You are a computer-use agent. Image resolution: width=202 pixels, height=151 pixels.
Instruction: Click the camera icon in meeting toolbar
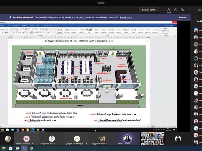[199, 10]
